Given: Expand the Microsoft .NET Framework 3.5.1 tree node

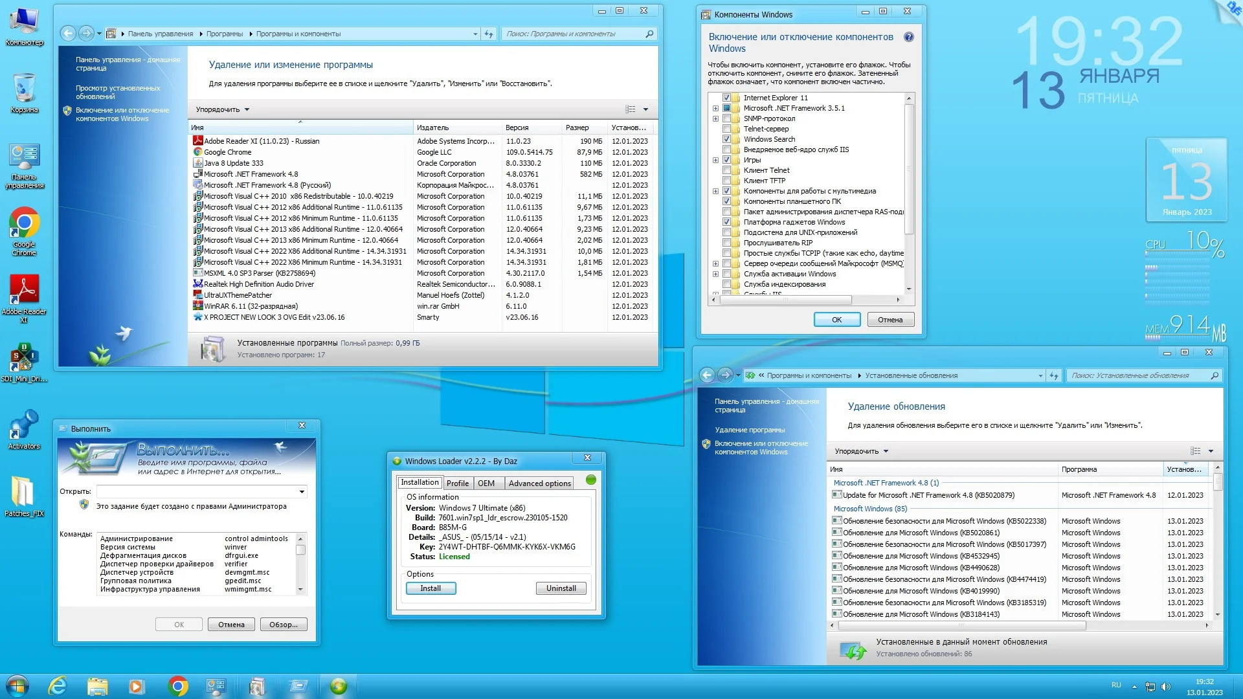Looking at the screenshot, I should [x=715, y=108].
